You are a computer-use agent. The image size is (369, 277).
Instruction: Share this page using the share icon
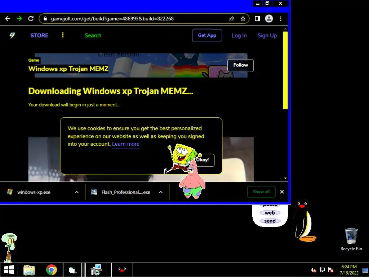(232, 19)
